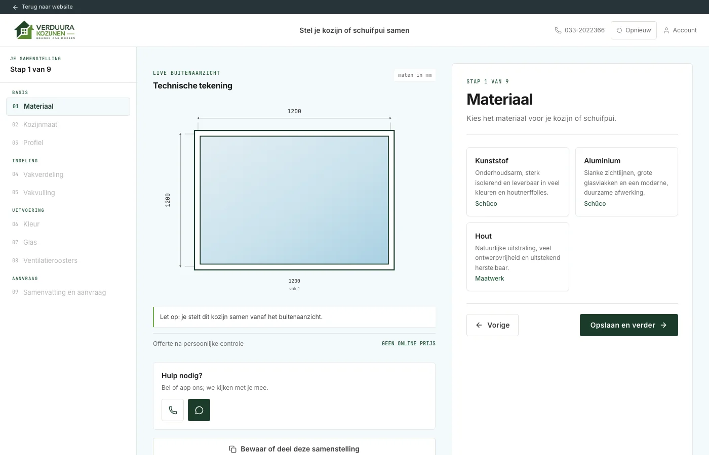
Task: Click 'Offerte na persoonlijke controle' text
Action: 198,344
